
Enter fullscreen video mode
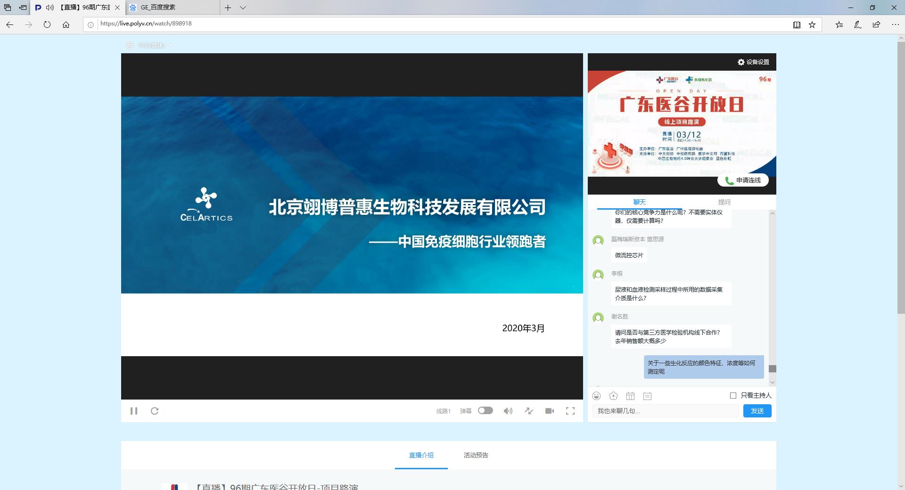[x=570, y=411]
